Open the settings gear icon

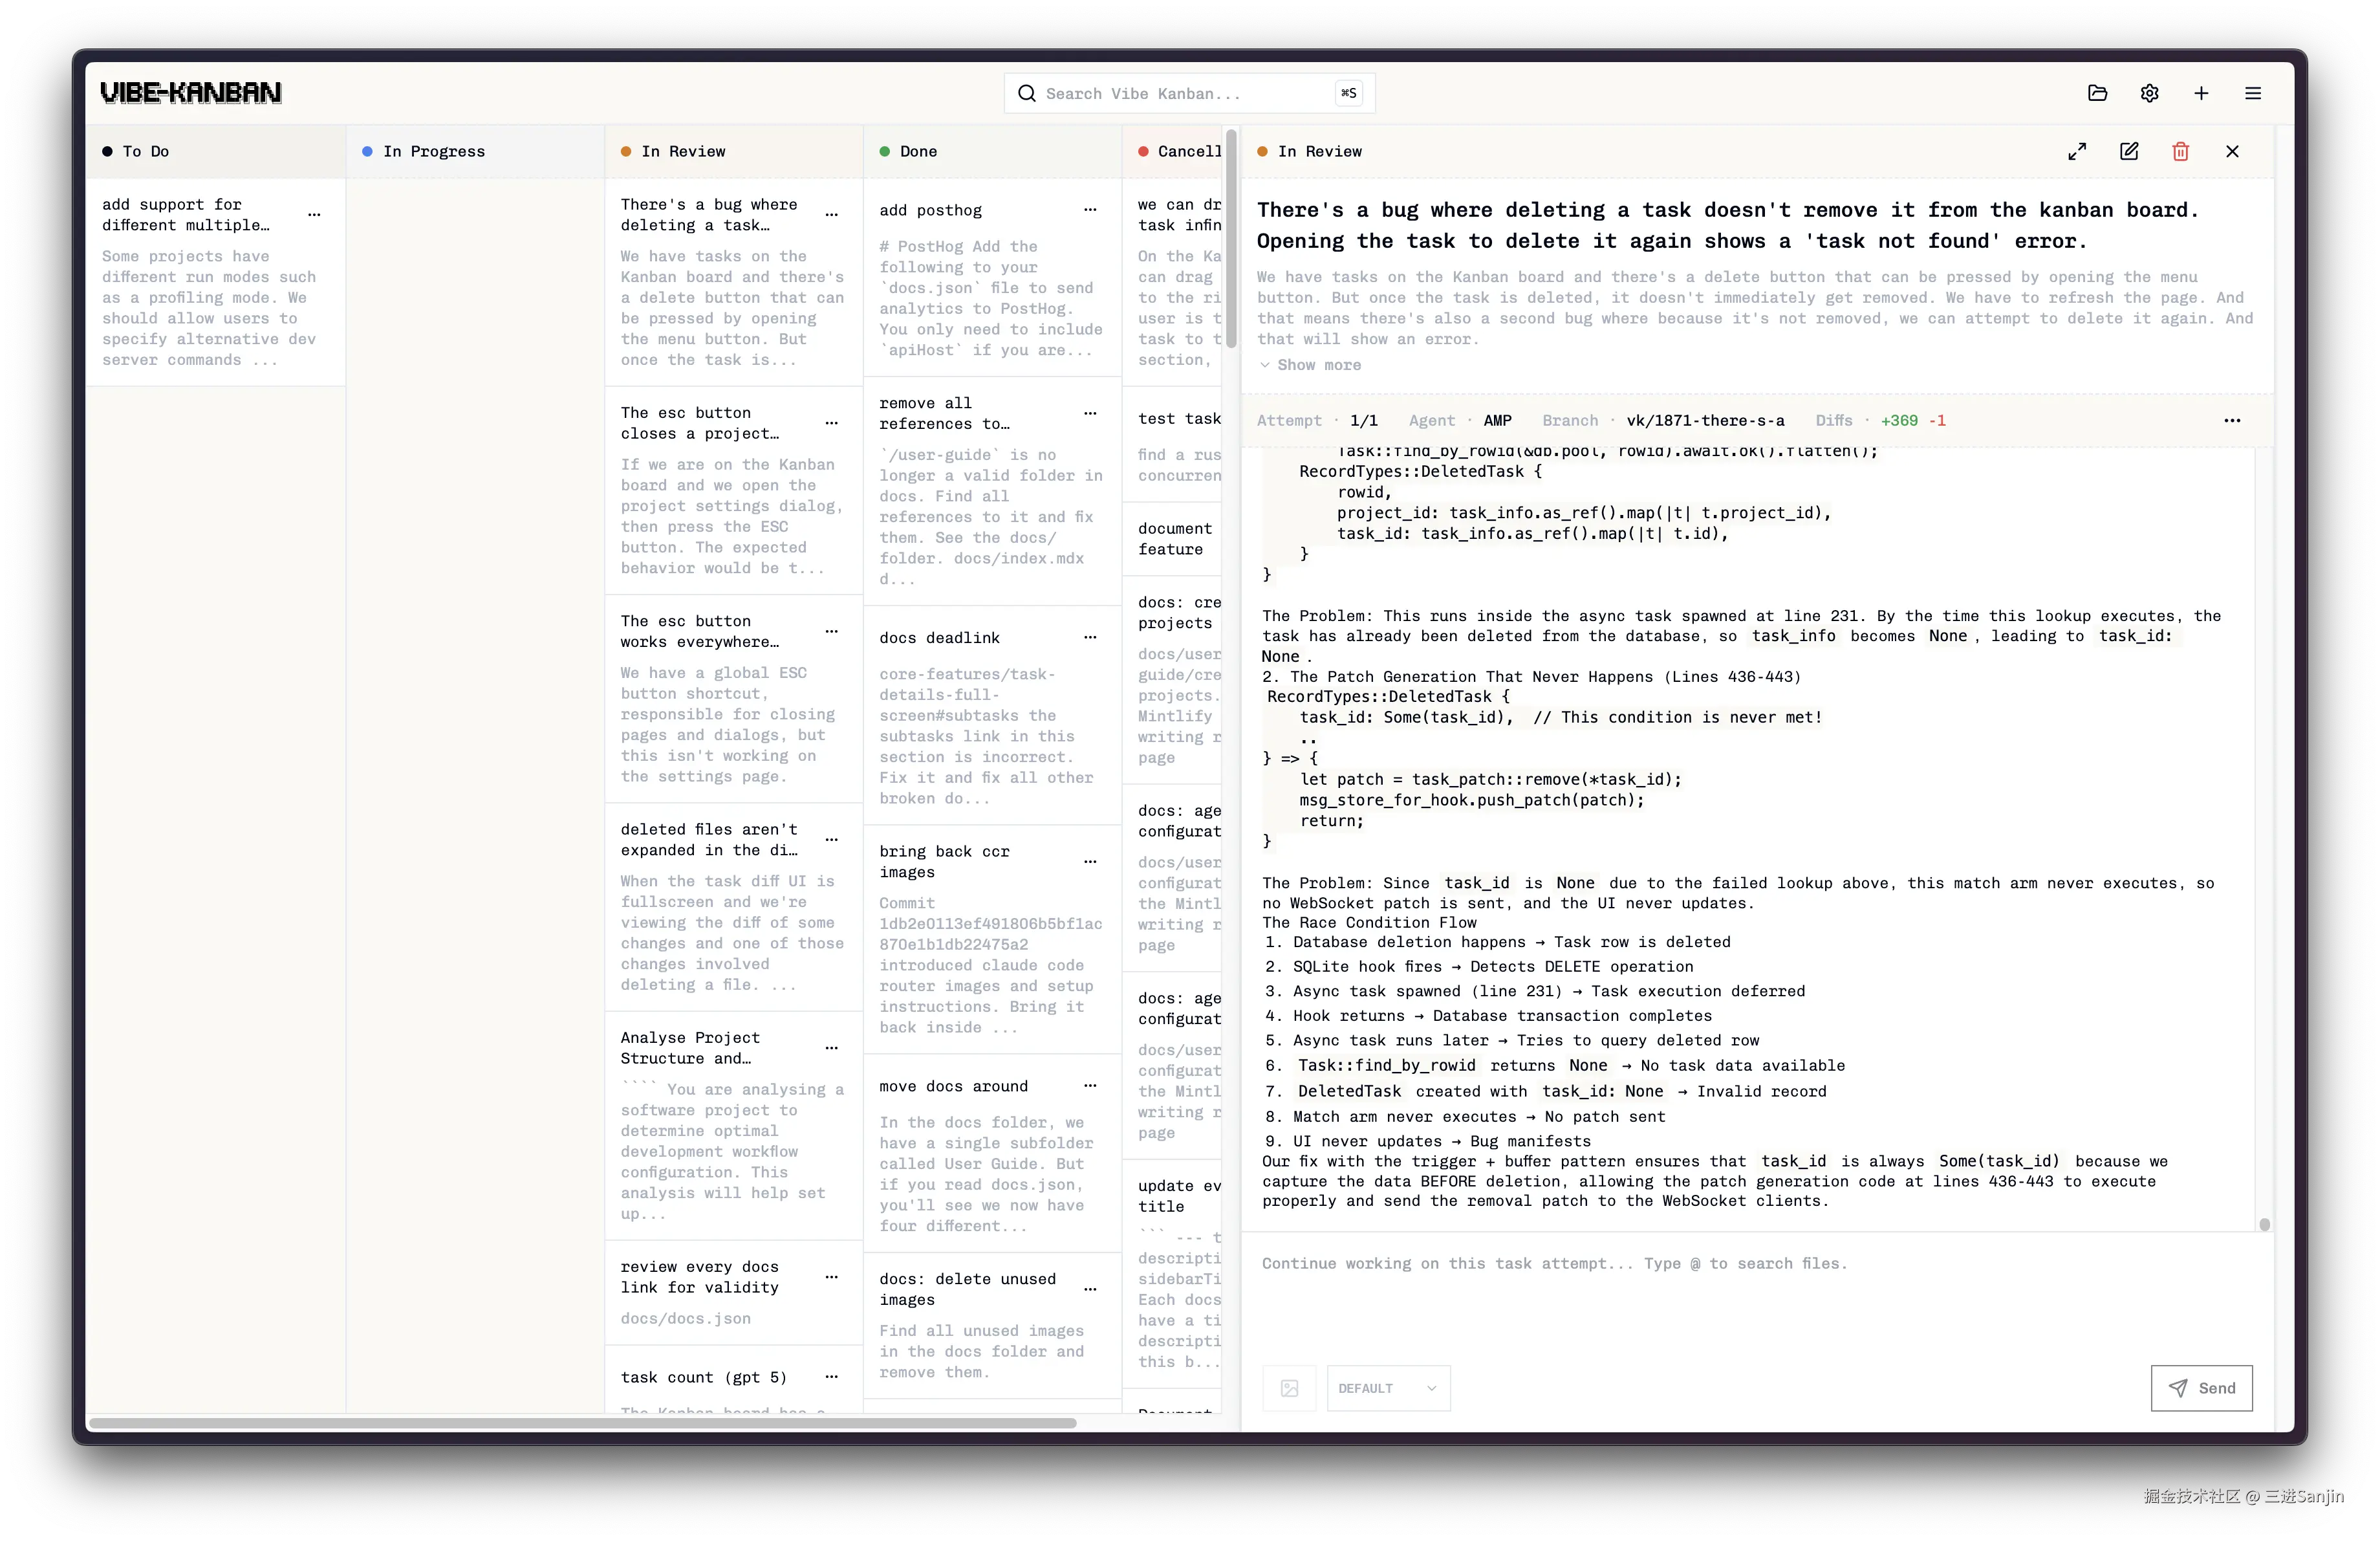2149,92
